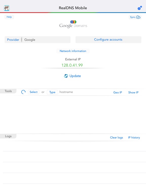
Task: Click the Update label
Action: pos(75,76)
